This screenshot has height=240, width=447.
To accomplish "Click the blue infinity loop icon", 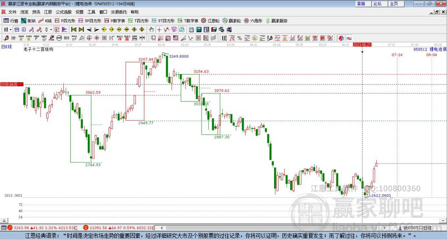I will 349,38.
